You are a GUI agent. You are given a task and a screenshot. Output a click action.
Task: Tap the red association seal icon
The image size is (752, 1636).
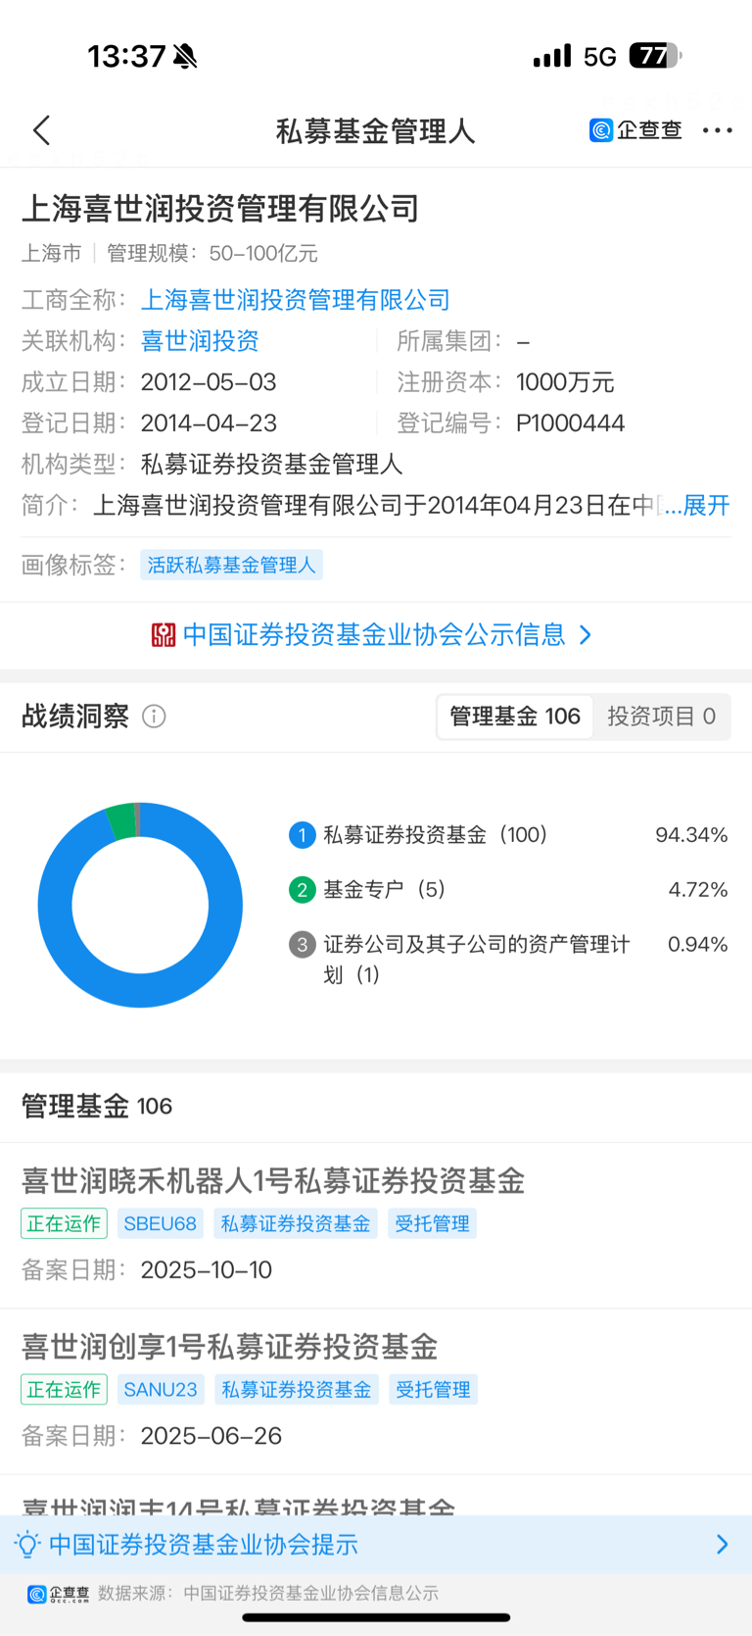164,635
